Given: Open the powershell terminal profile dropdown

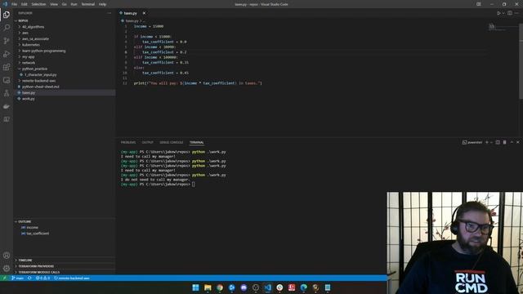Looking at the screenshot, I should [492, 142].
